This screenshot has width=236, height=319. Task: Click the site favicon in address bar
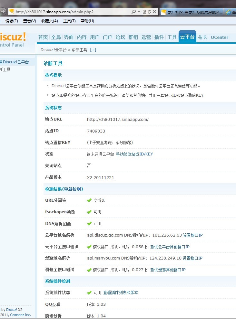[x=12, y=12]
